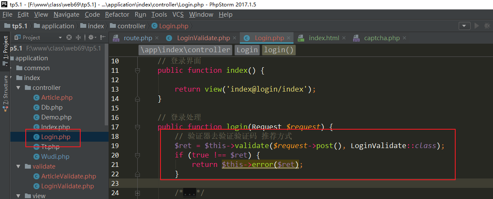Screen dimensions: 493x199
Task: Close the Login.php editor tab
Action: 289,38
